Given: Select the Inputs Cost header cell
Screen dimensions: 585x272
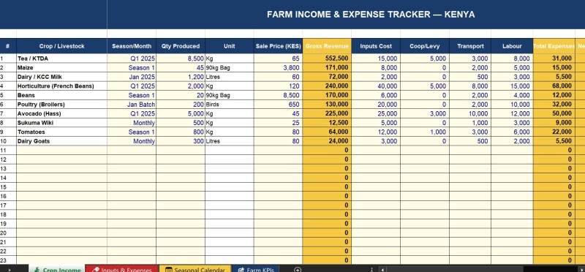Looking at the screenshot, I should pyautogui.click(x=376, y=46).
